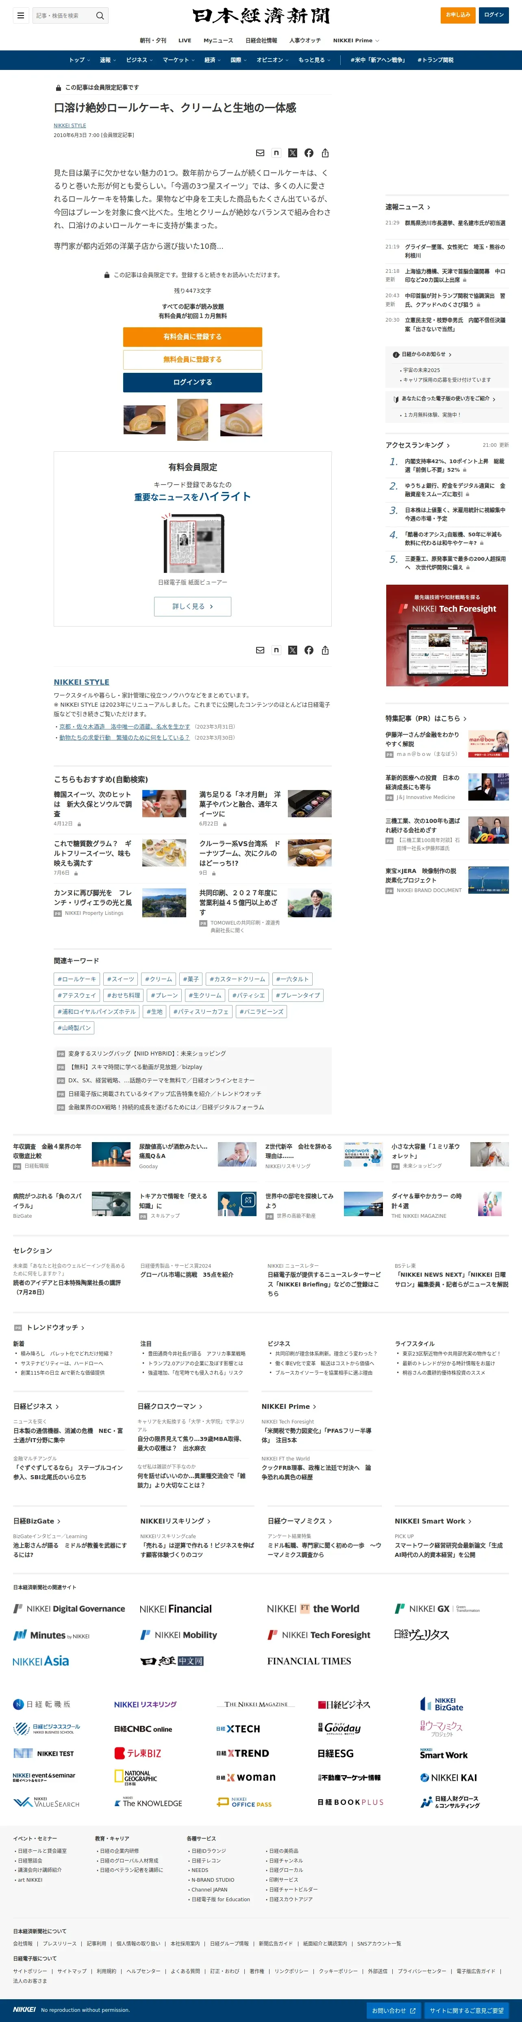Click サイトに関するご意見ご要望 footer button
The height and width of the screenshot is (2022, 522).
[x=467, y=2010]
